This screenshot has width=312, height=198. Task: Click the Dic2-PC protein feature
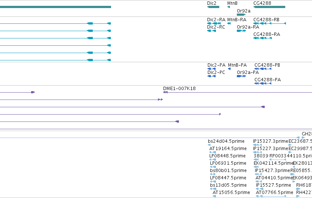212,76
